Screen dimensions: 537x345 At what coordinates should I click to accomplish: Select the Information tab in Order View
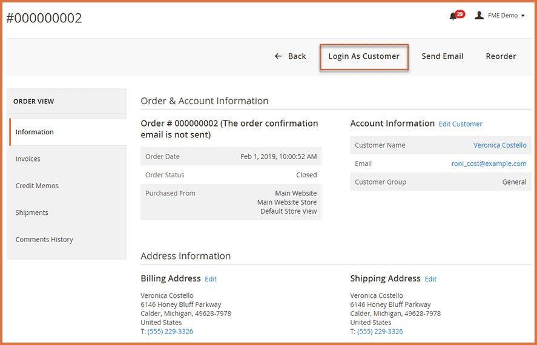pos(35,132)
